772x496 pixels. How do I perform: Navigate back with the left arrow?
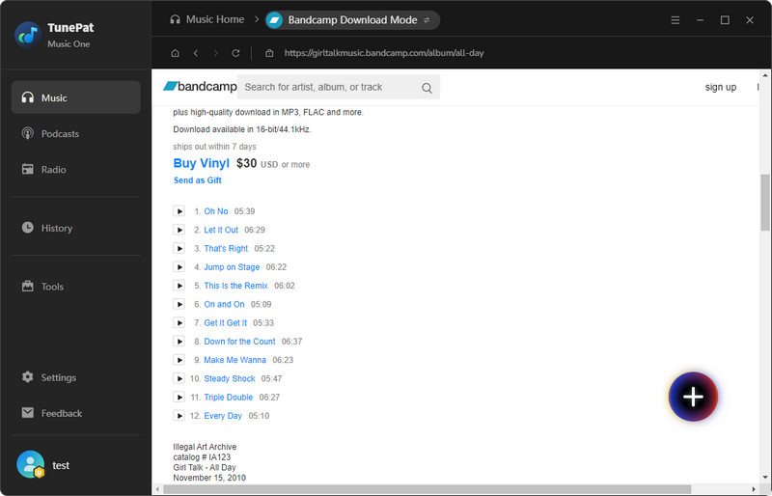coord(196,53)
